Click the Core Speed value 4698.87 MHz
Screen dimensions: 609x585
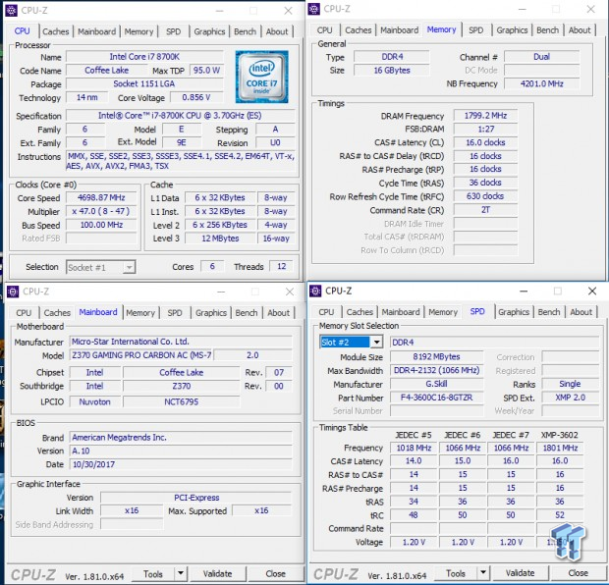[101, 197]
